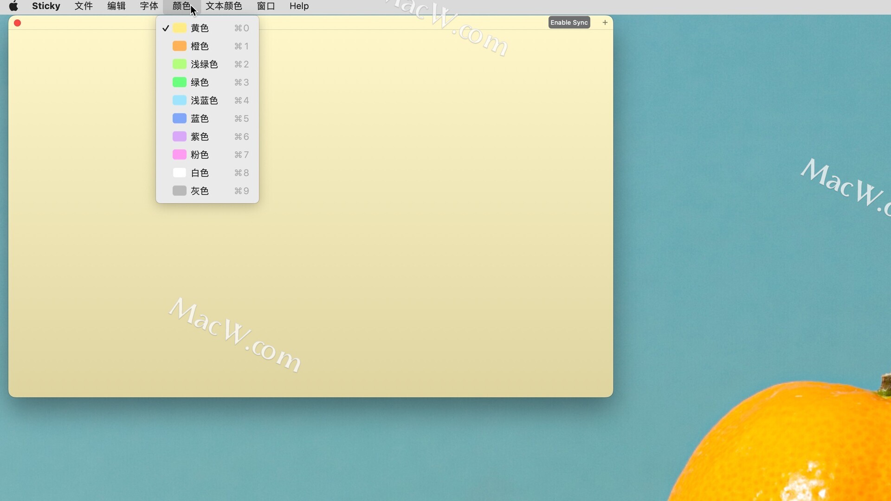891x501 pixels.
Task: Choose 灰色 as note color
Action: pyautogui.click(x=207, y=191)
